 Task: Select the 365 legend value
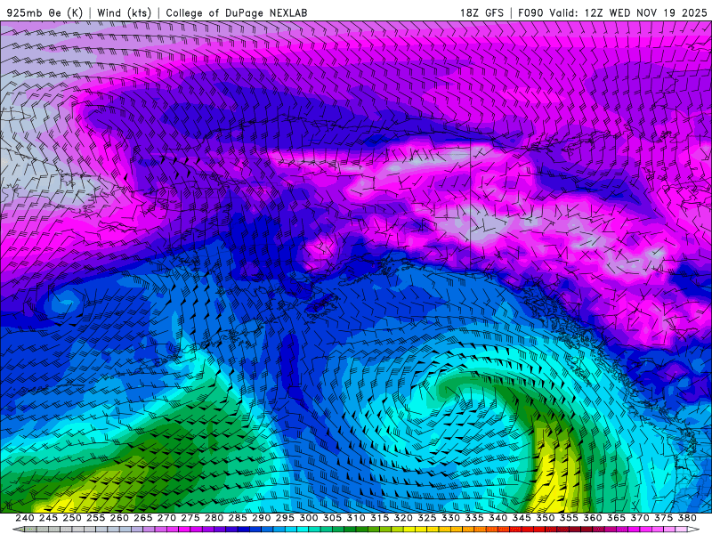tap(616, 518)
